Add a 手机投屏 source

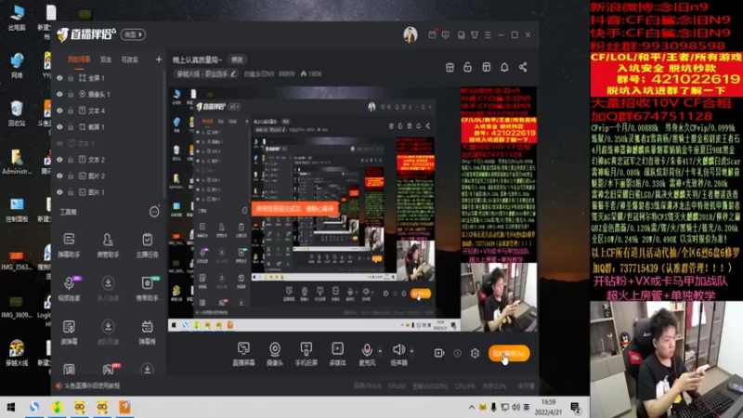pos(306,354)
